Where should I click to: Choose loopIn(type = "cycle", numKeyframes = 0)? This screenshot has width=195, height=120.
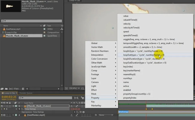pos(155,51)
